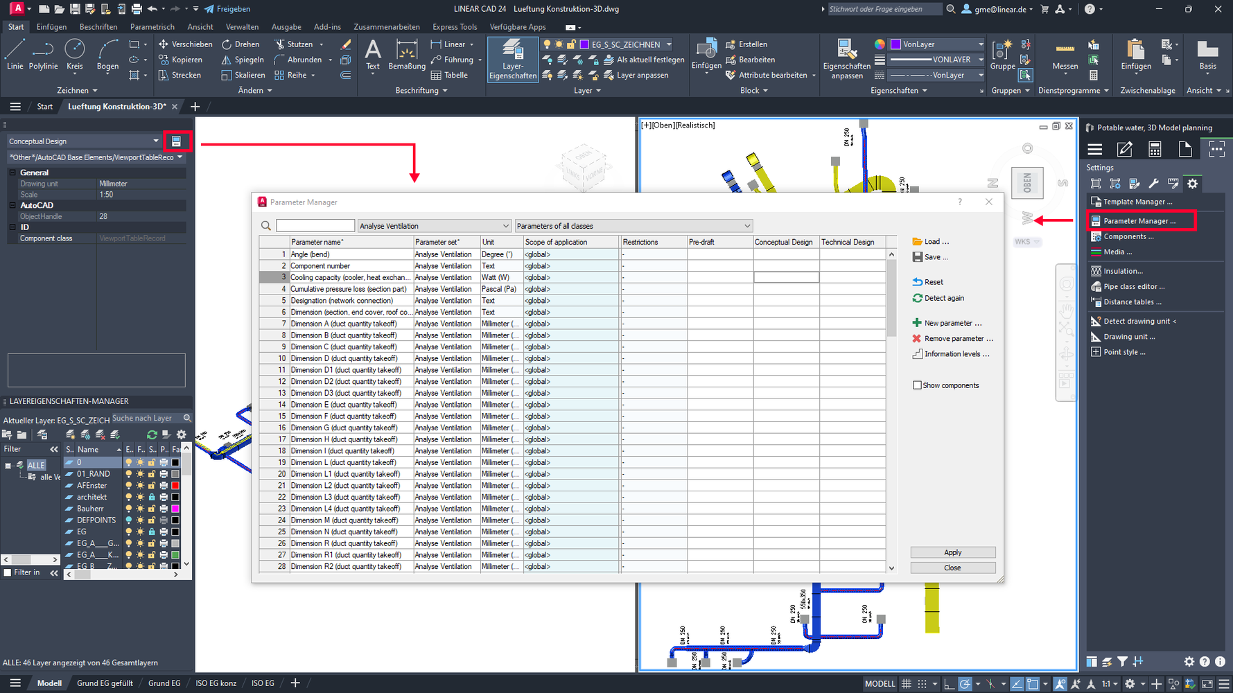Open the Conceptual Design dropdown
1233x693 pixels.
[x=83, y=141]
